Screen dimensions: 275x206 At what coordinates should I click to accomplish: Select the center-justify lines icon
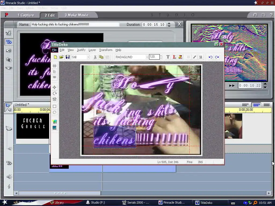55,77
